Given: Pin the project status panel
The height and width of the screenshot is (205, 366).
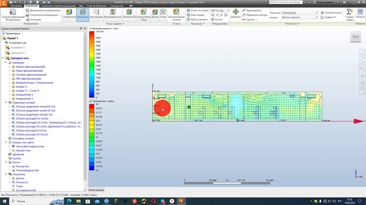Looking at the screenshot, I should 81,28.
